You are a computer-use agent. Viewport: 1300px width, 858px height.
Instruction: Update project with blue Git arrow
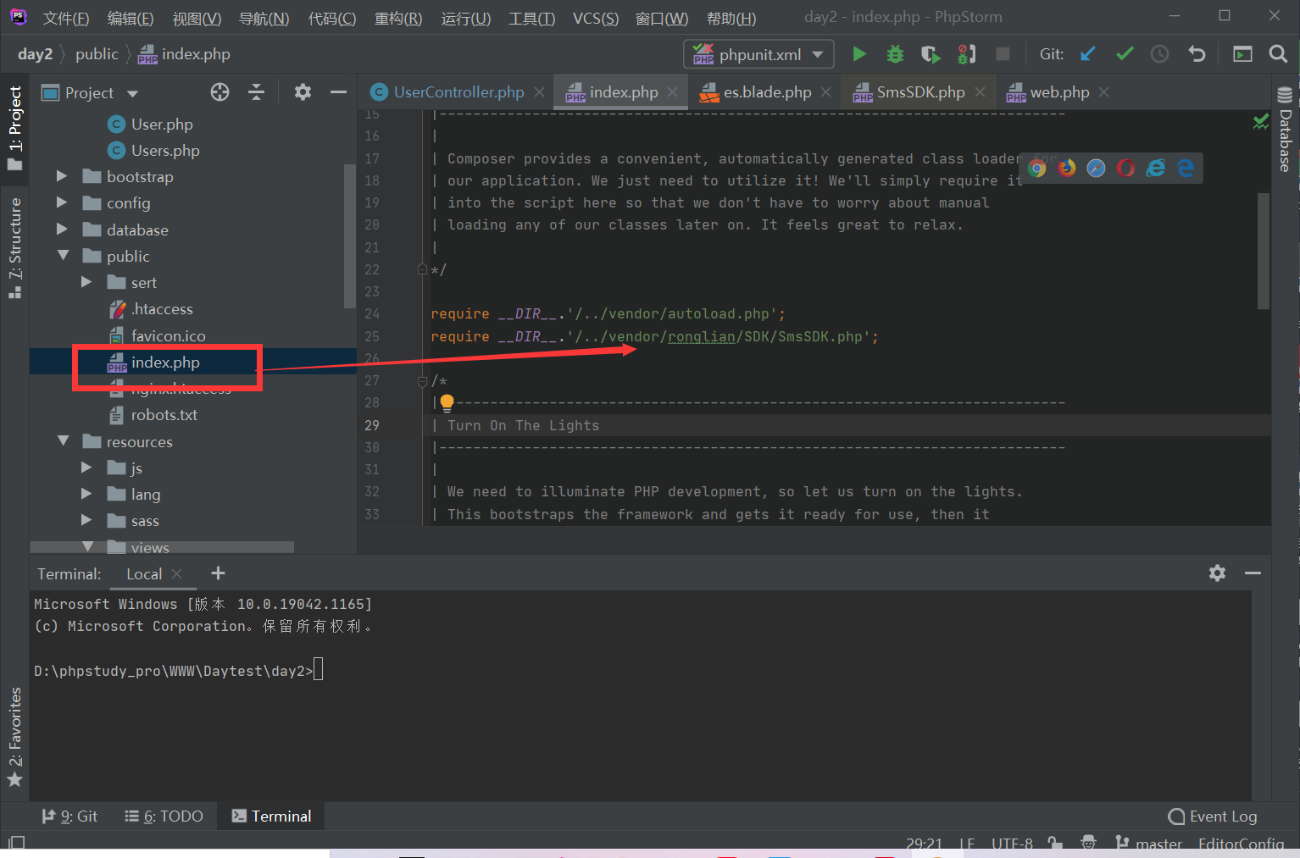[x=1087, y=54]
